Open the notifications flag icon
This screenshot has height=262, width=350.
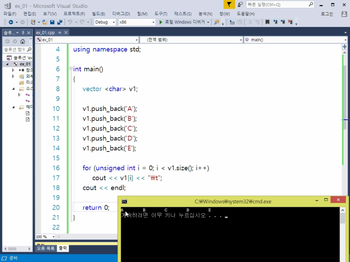(x=229, y=4)
